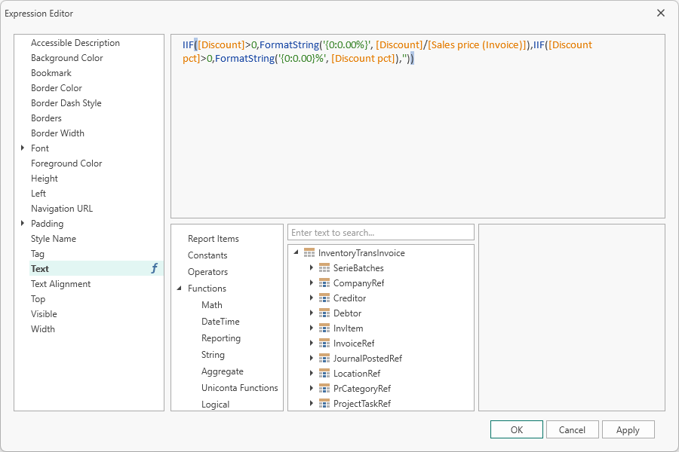
Task: Select the Style Name property
Action: pyautogui.click(x=54, y=239)
